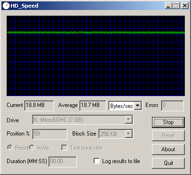Open the Block Size 256 KB dropdown

pyautogui.click(x=128, y=134)
